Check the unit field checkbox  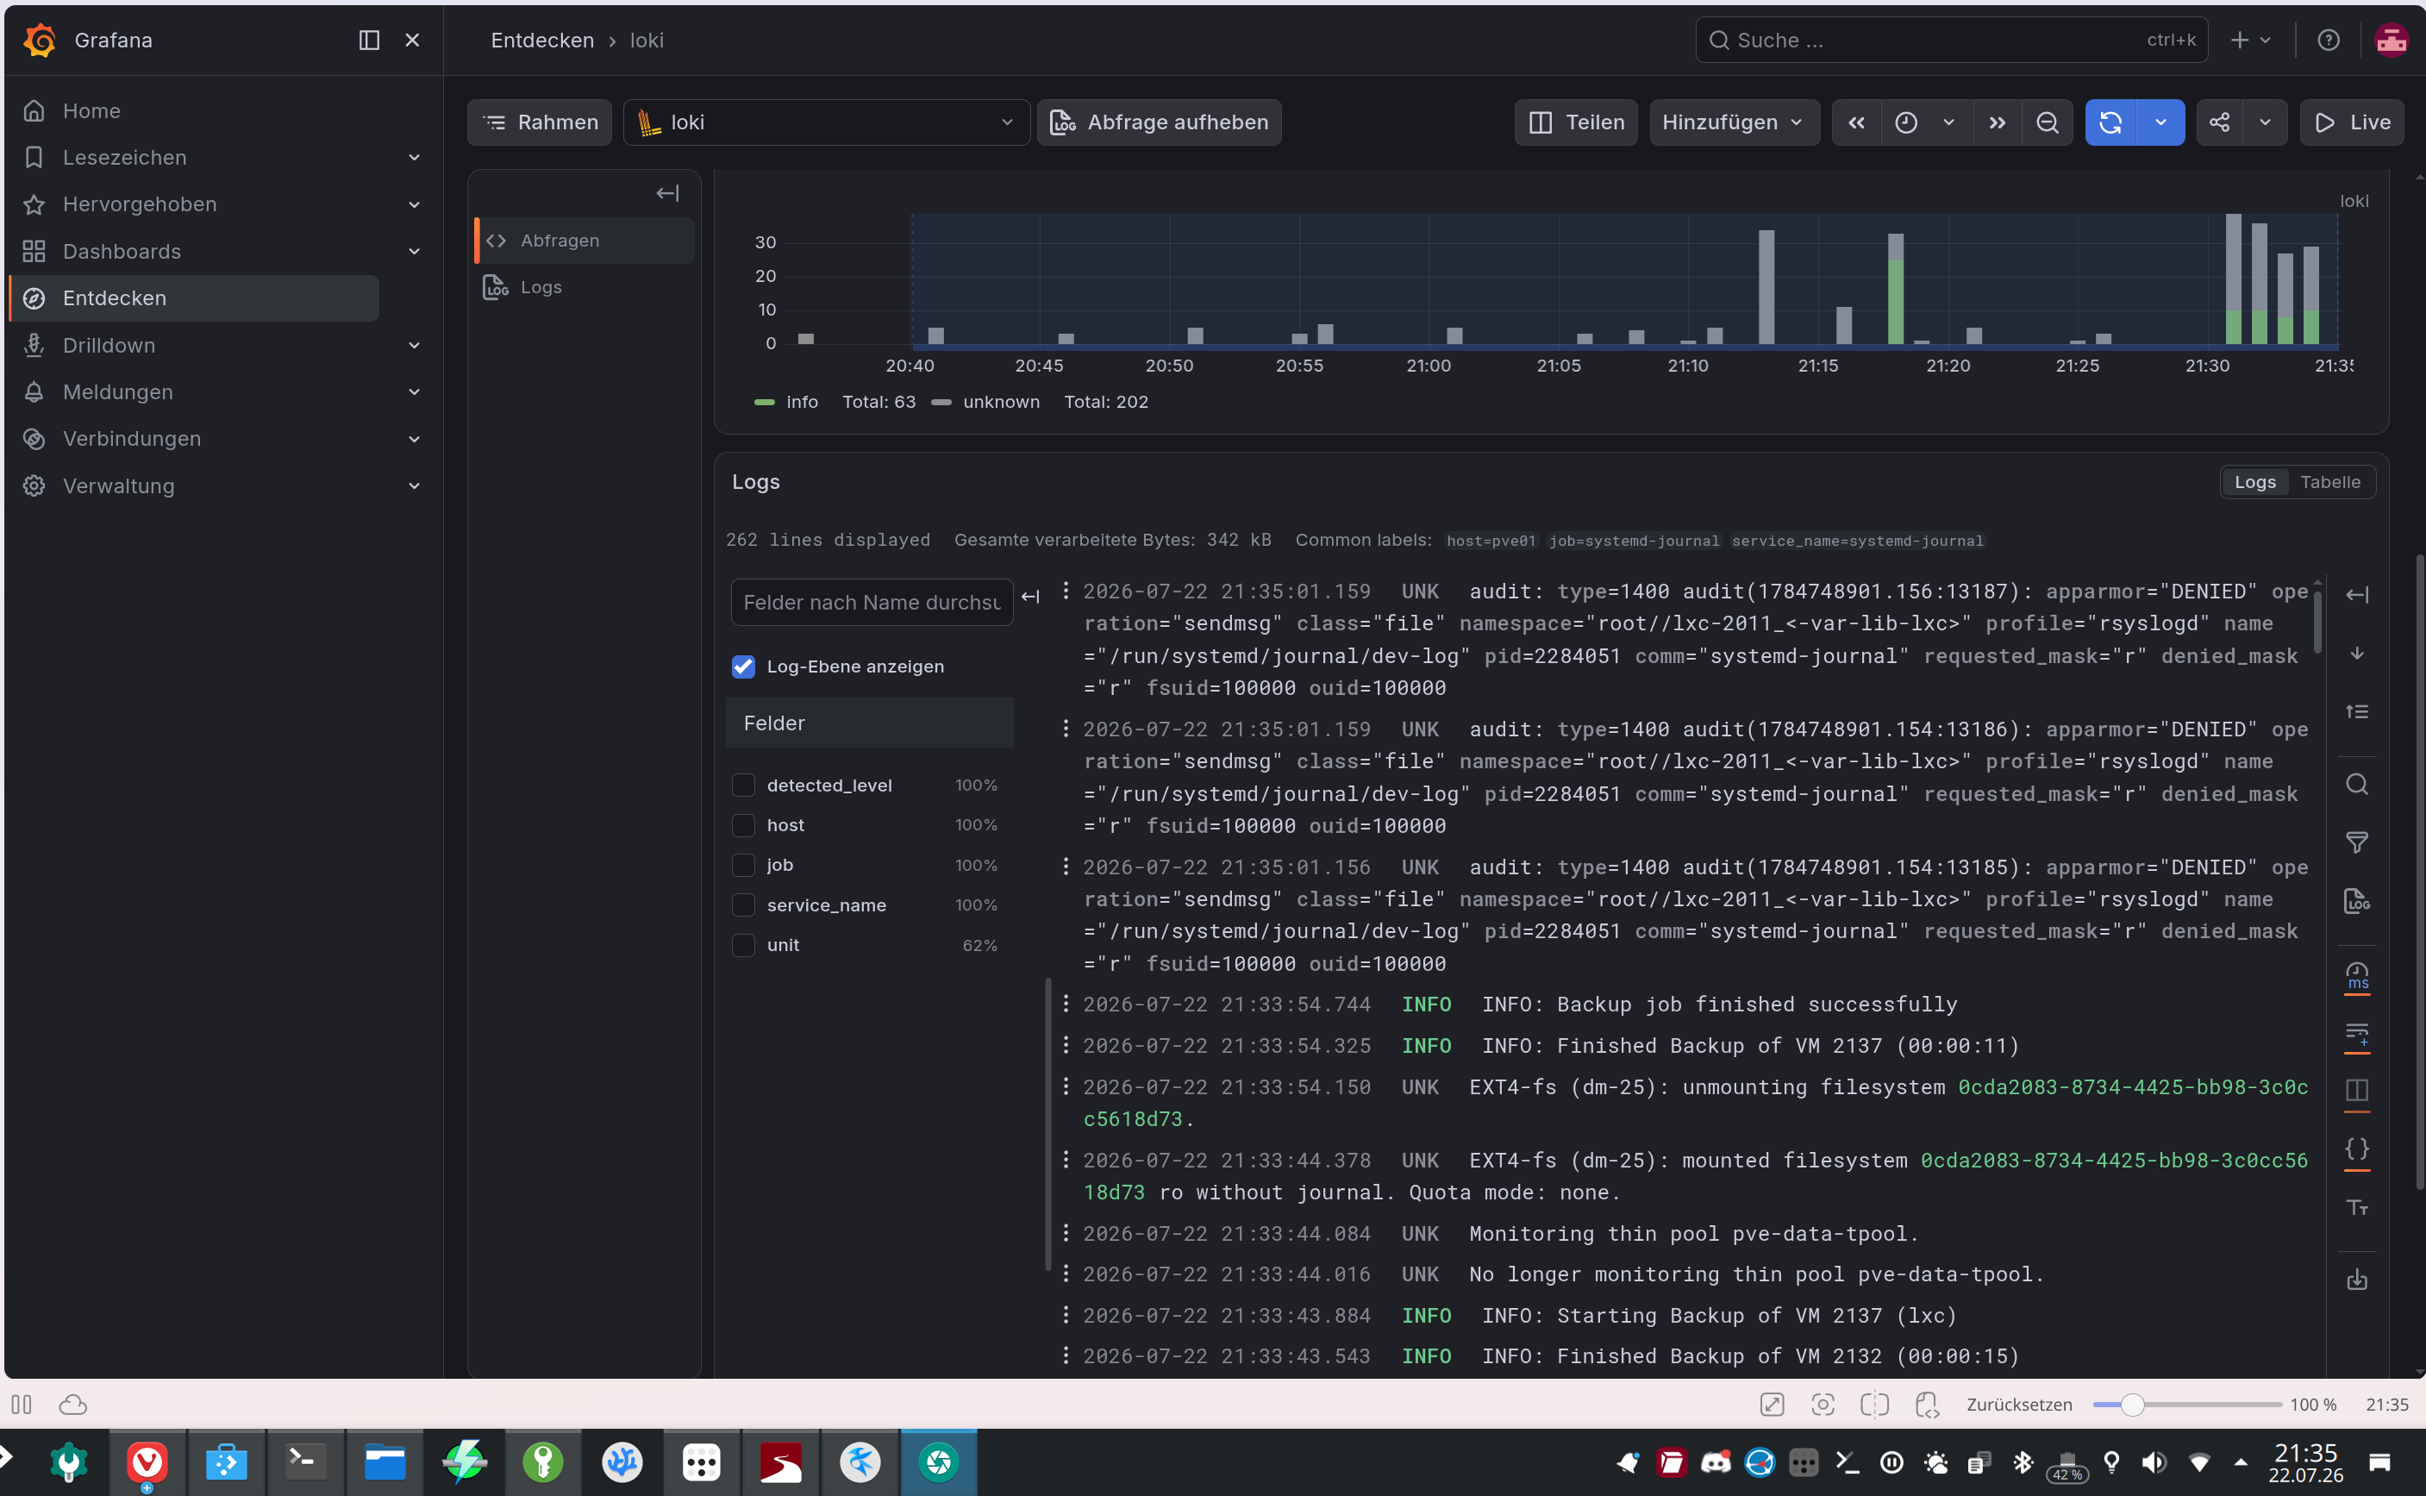743,945
